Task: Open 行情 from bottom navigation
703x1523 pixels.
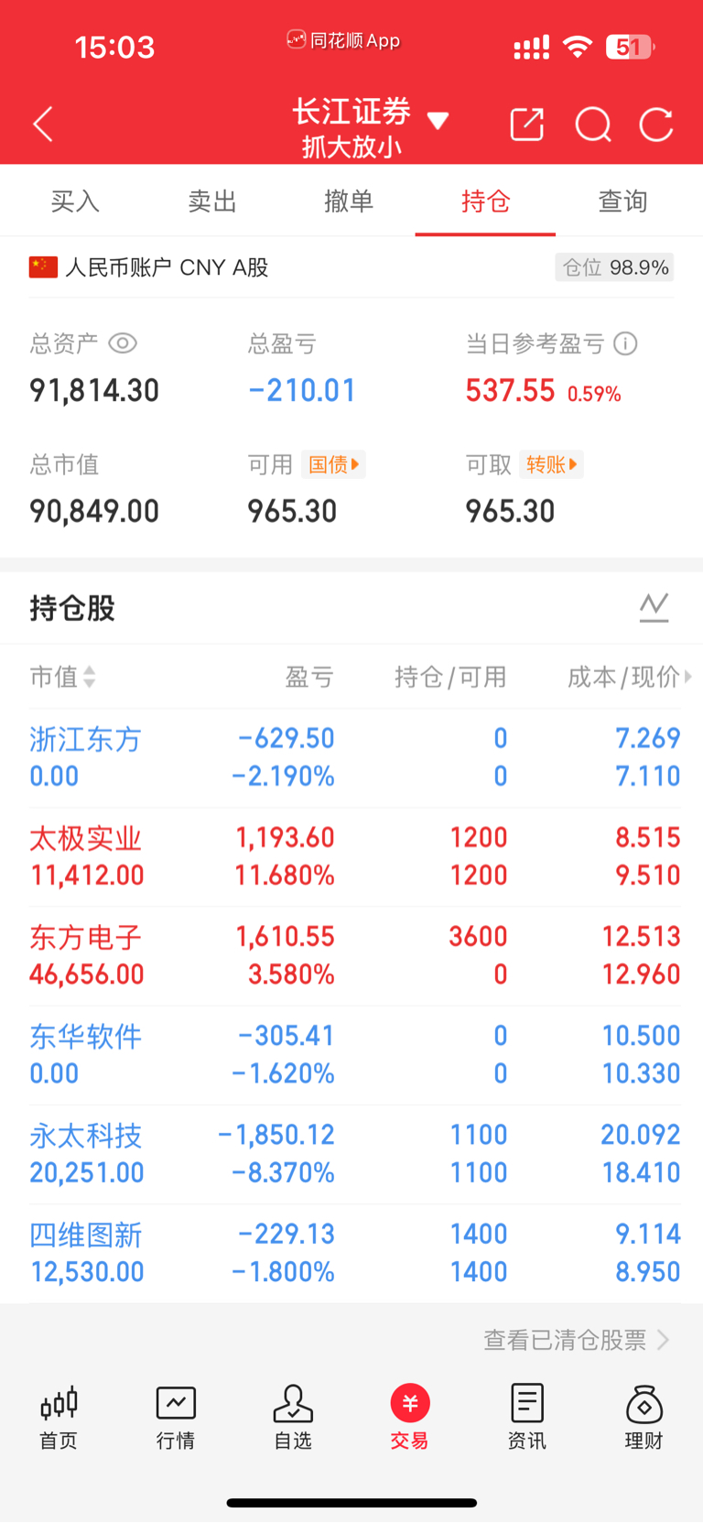Action: [176, 1417]
